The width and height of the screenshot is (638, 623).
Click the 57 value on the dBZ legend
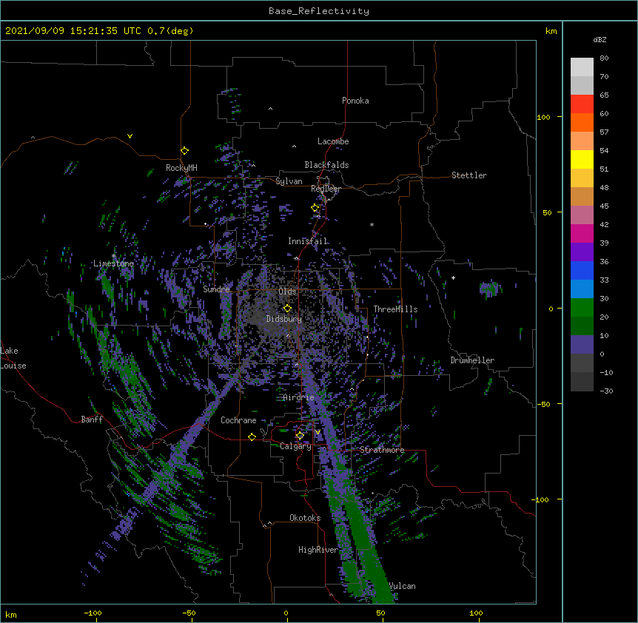tap(604, 132)
